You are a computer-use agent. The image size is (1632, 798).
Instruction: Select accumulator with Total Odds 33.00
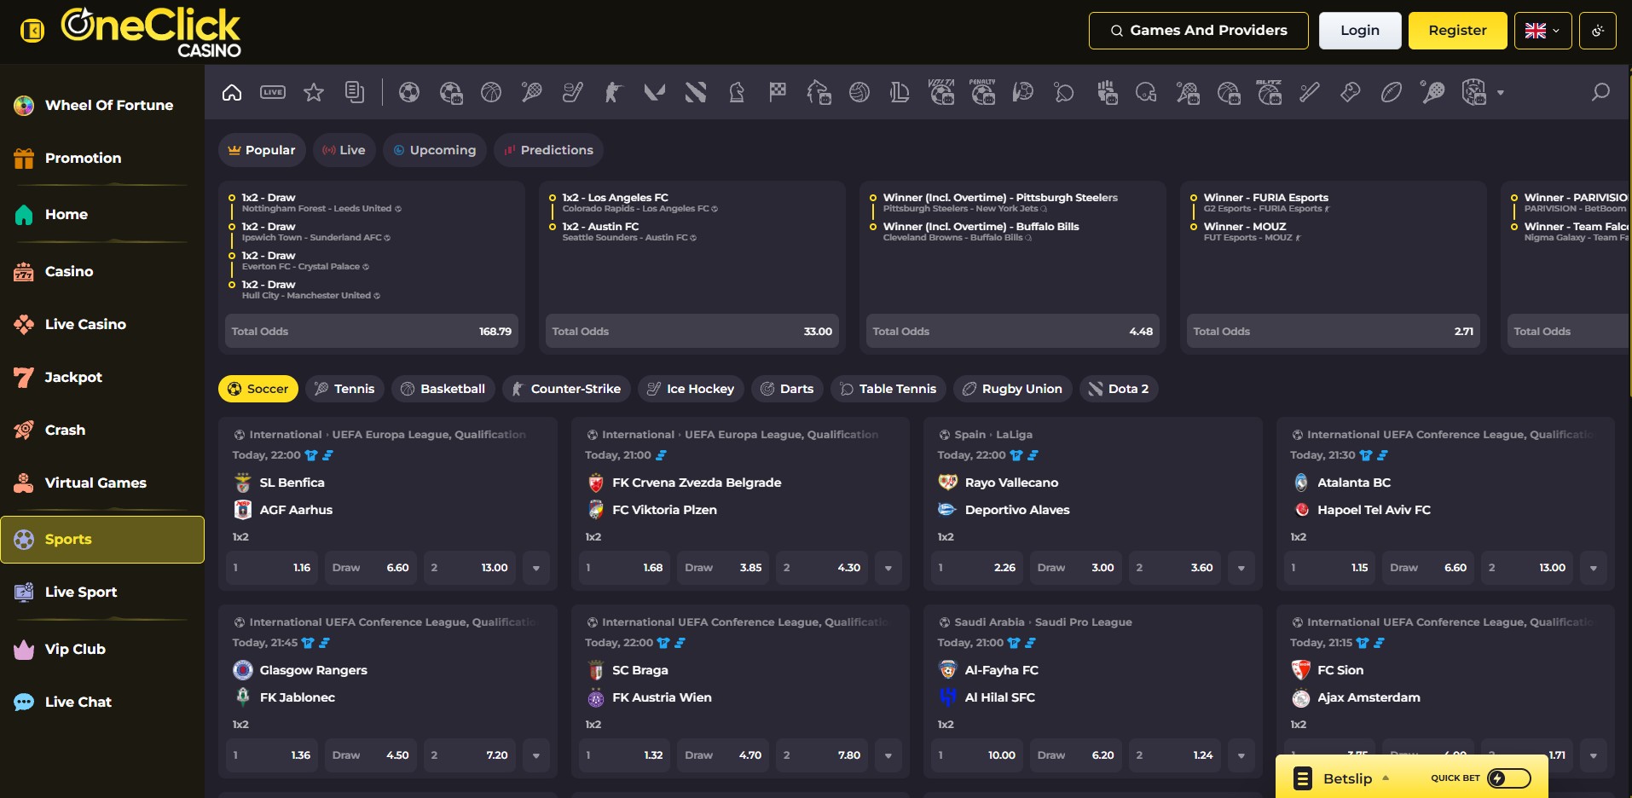[692, 332]
